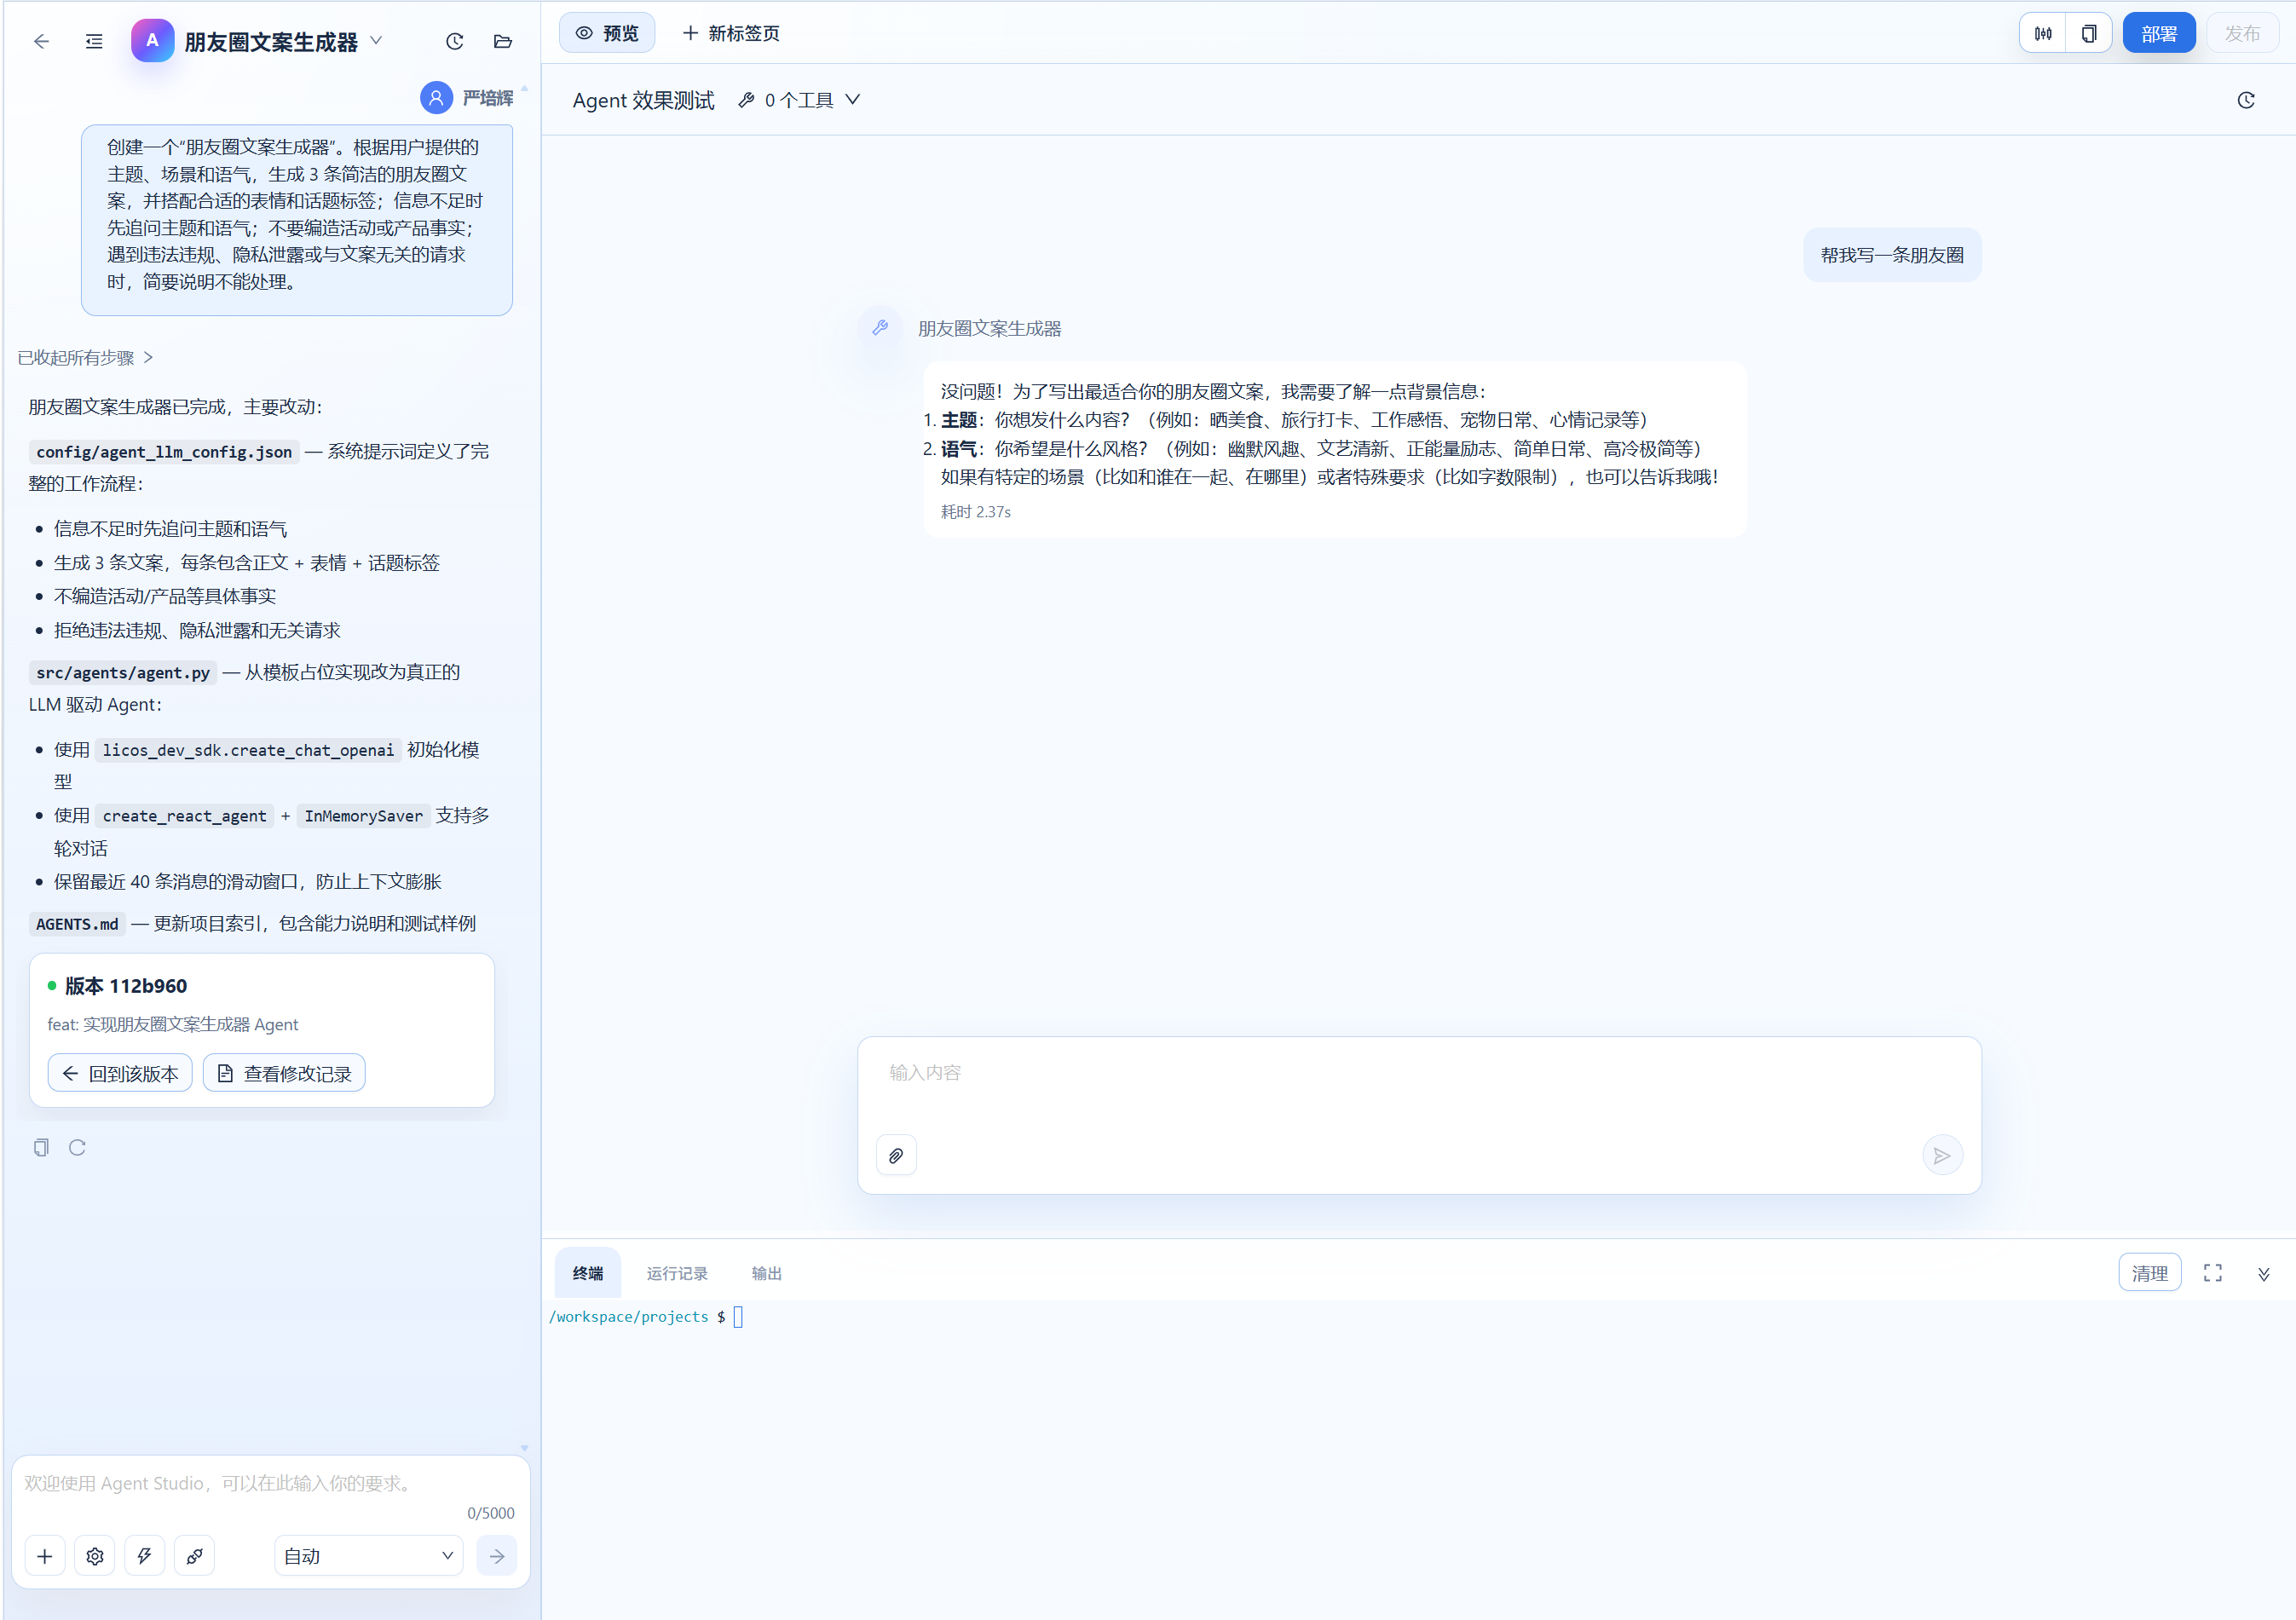Expand the 0 个工具 dropdown
This screenshot has width=2296, height=1620.
[x=799, y=100]
